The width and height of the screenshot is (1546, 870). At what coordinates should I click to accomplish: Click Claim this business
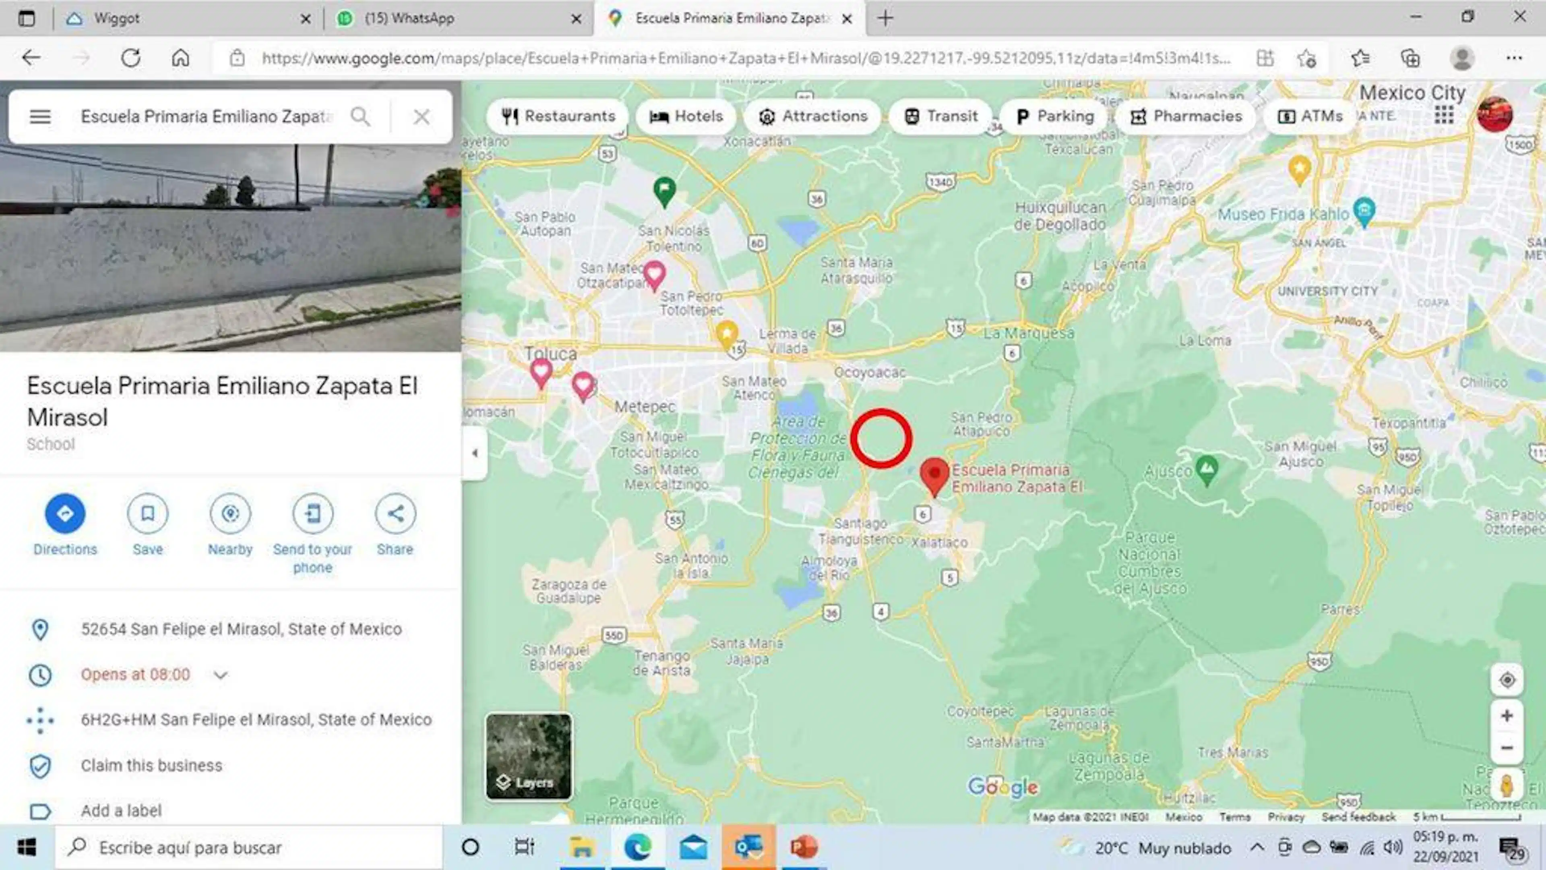pos(151,766)
